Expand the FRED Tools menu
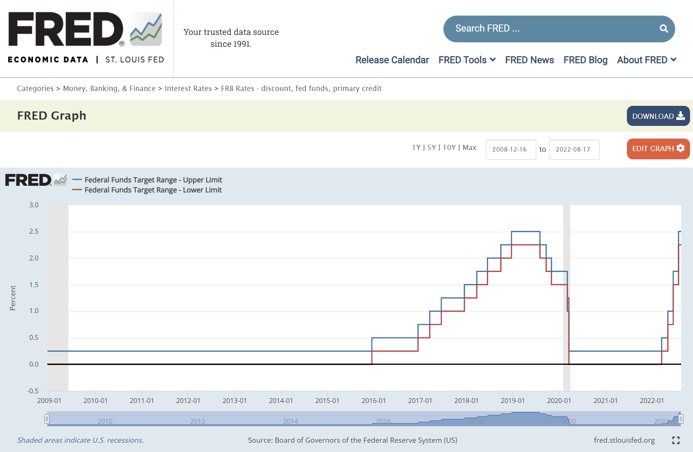Image resolution: width=693 pixels, height=452 pixels. tap(467, 60)
